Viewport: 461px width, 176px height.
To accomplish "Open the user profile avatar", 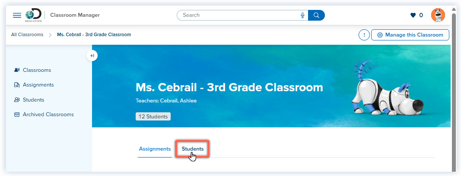I will (438, 15).
